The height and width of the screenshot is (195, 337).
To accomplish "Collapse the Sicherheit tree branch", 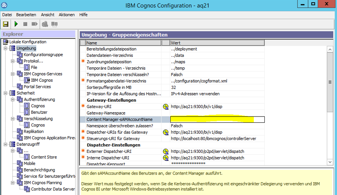I will [x=5, y=93].
